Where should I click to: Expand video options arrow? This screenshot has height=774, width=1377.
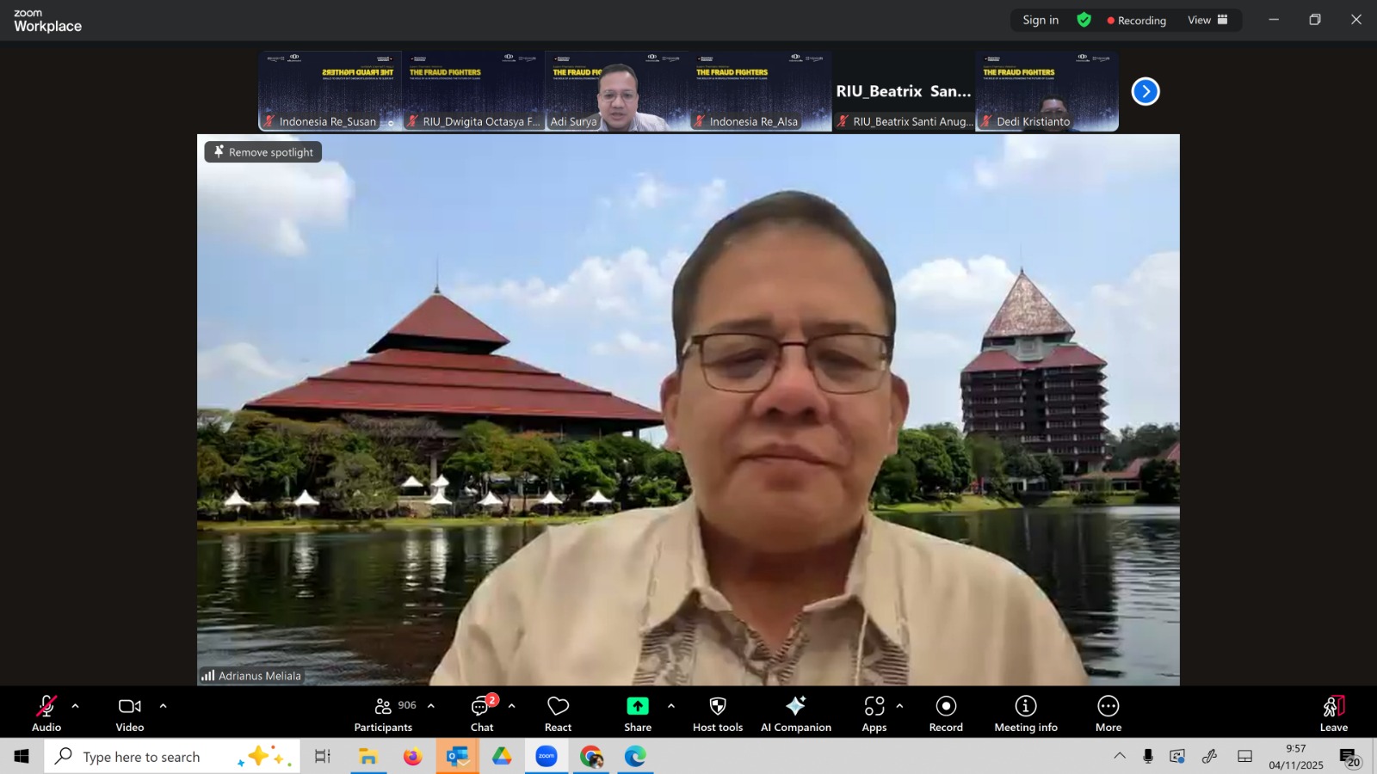pyautogui.click(x=163, y=706)
